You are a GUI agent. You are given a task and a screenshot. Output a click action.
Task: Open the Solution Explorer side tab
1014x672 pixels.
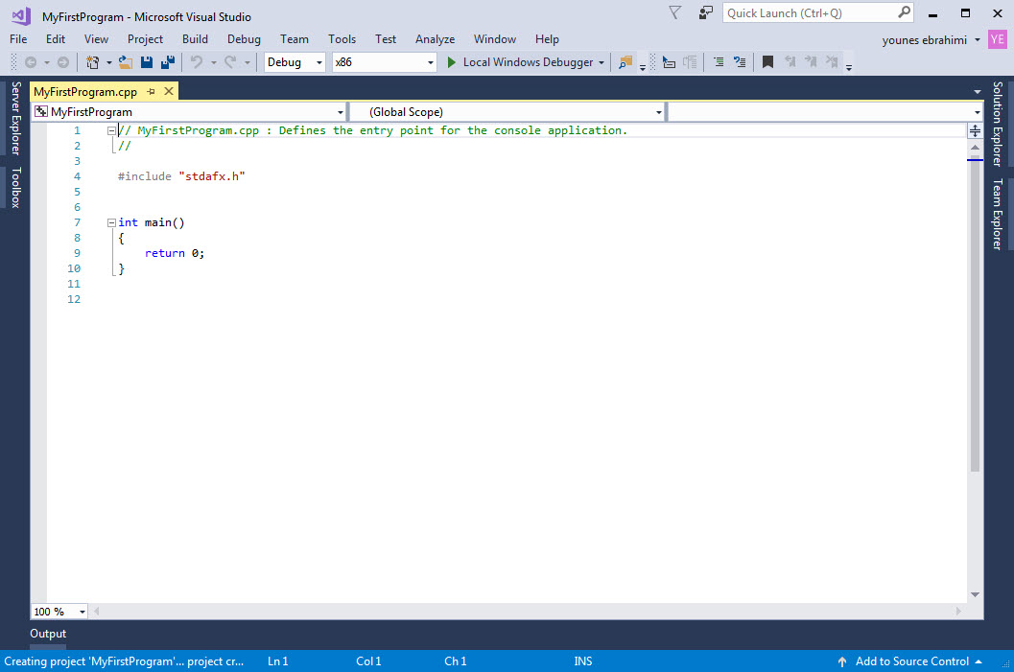coord(998,124)
